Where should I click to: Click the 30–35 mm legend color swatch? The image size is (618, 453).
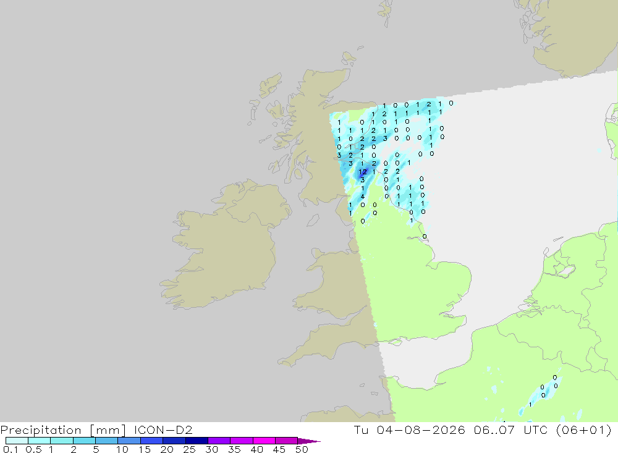pos(219,441)
